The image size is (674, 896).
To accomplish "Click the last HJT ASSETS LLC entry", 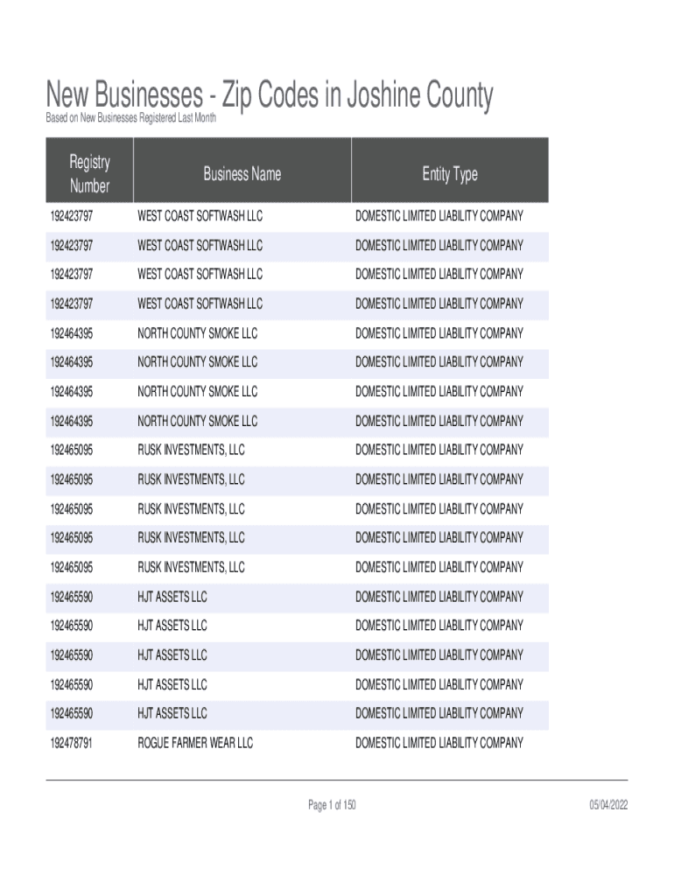I will click(172, 713).
